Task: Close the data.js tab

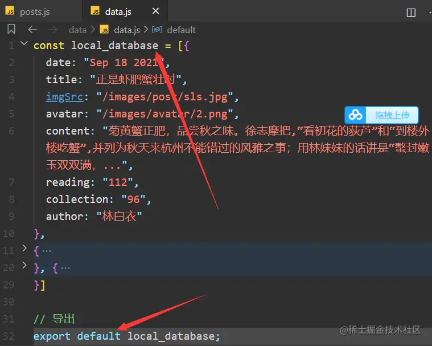Action: [155, 11]
